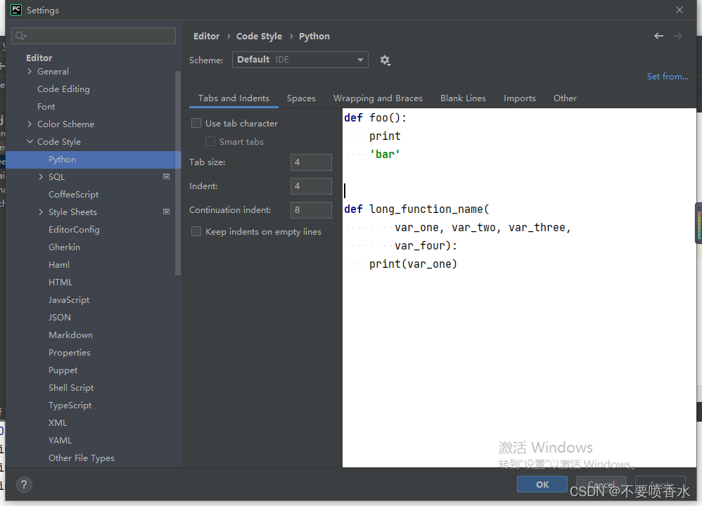Switch to the Spaces tab
The image size is (702, 506).
[x=301, y=98]
